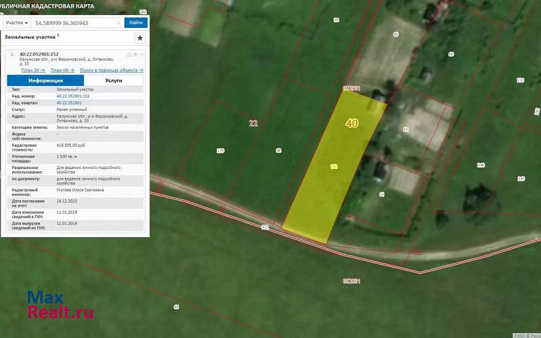The image size is (541, 338).
Task: Click the MaxRealt.ru watermark logo
Action: [x=60, y=306]
